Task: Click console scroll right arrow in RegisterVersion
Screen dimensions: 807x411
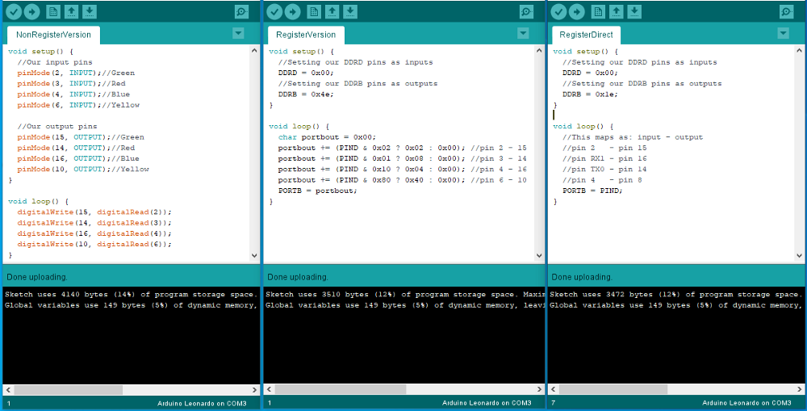Action: tap(539, 390)
